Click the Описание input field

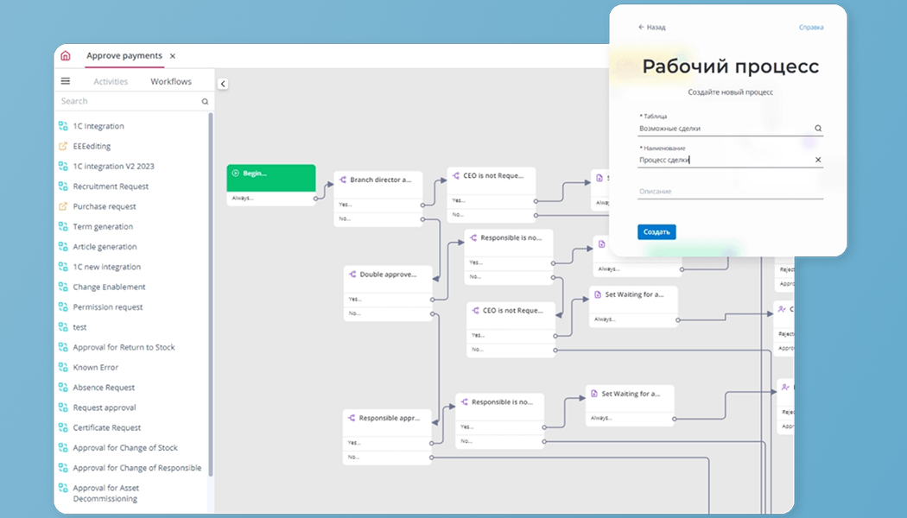point(730,192)
